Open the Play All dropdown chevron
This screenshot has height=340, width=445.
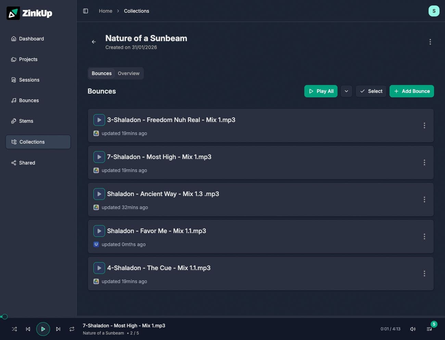pos(346,91)
